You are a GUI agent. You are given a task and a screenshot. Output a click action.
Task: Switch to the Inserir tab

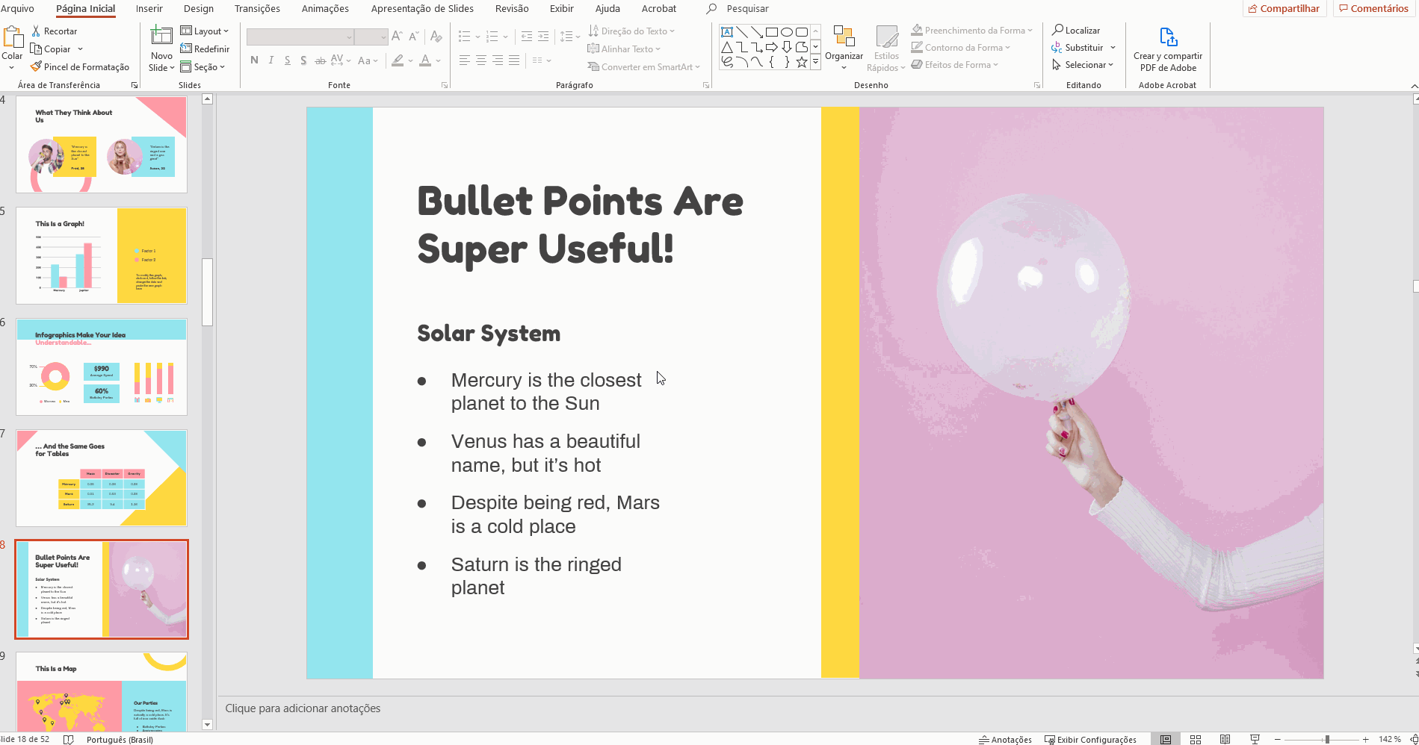pos(149,8)
